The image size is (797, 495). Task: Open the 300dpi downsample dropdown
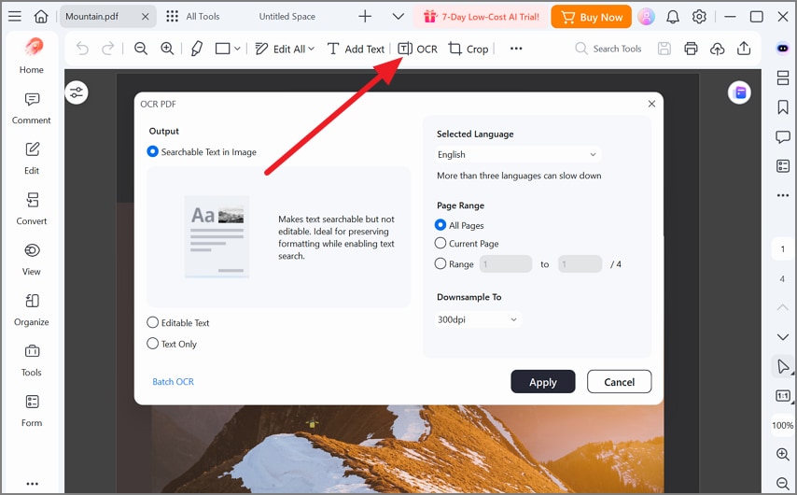479,319
